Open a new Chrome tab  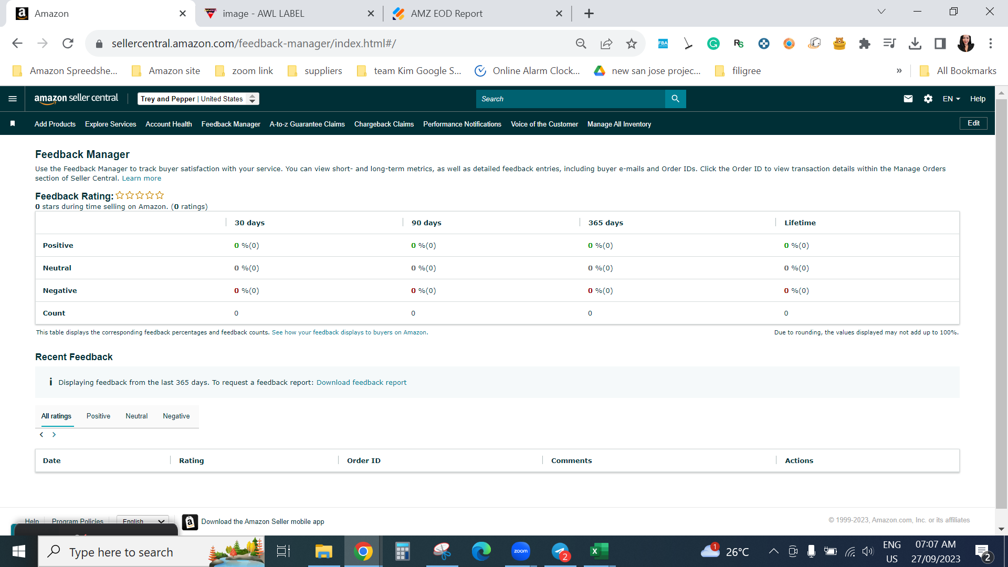[x=589, y=14]
